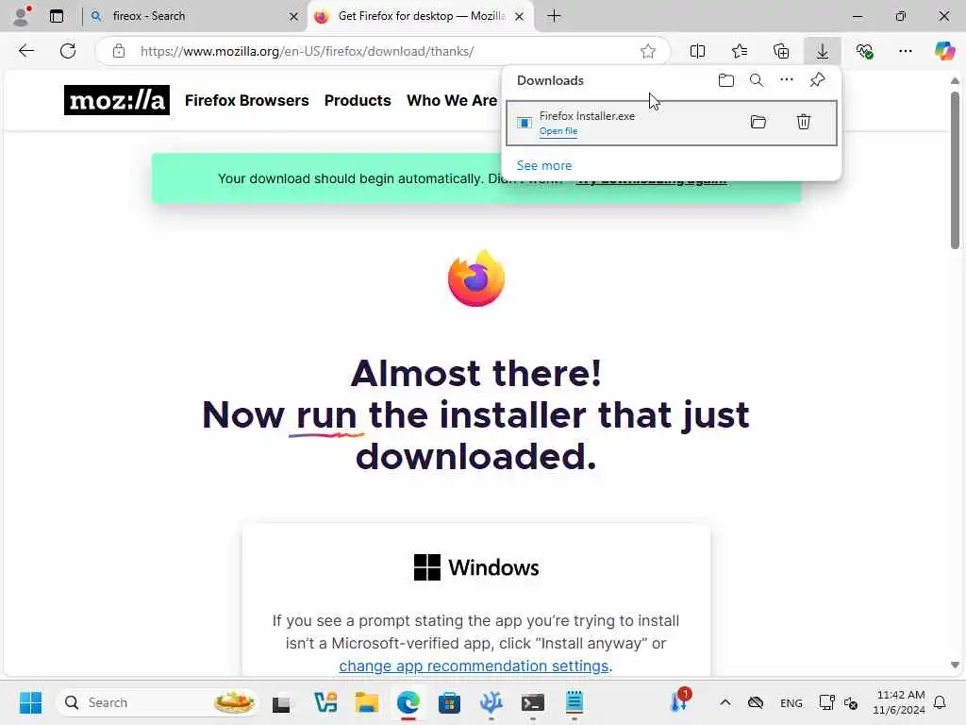Open Terminal from taskbar
The image size is (966, 725).
(x=532, y=702)
